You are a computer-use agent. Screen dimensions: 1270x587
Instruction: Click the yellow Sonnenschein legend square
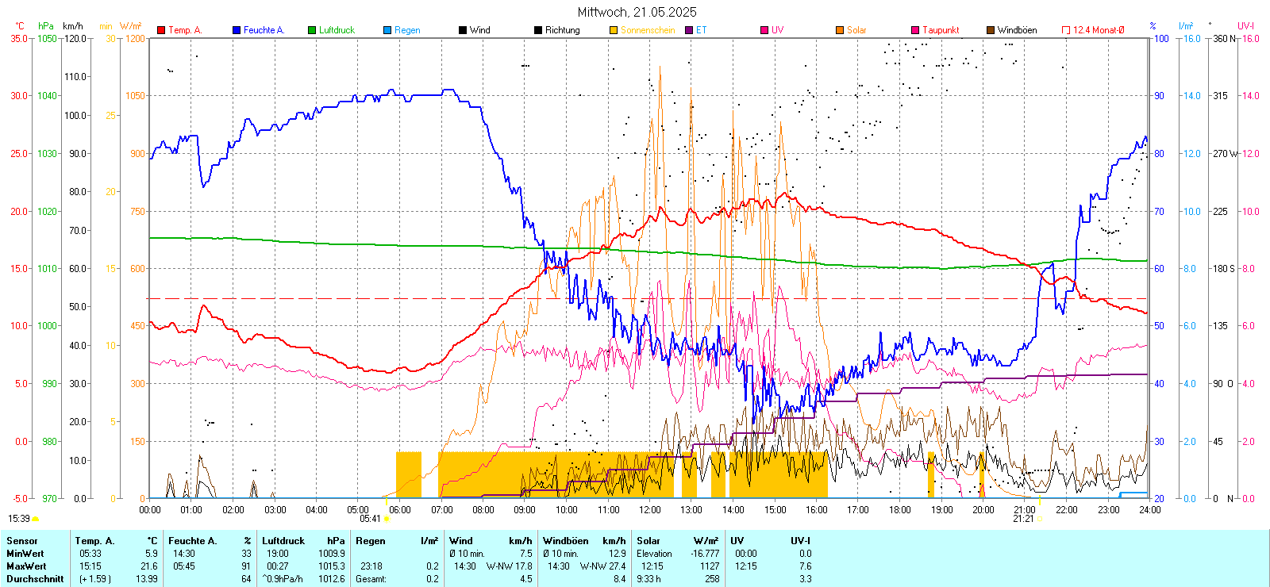[x=614, y=30]
